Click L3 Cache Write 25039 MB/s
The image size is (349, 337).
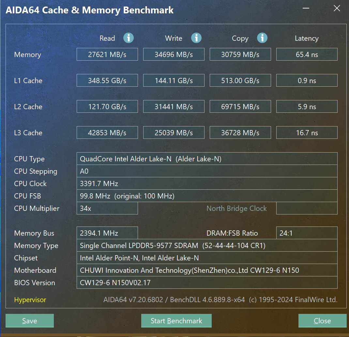(x=174, y=132)
